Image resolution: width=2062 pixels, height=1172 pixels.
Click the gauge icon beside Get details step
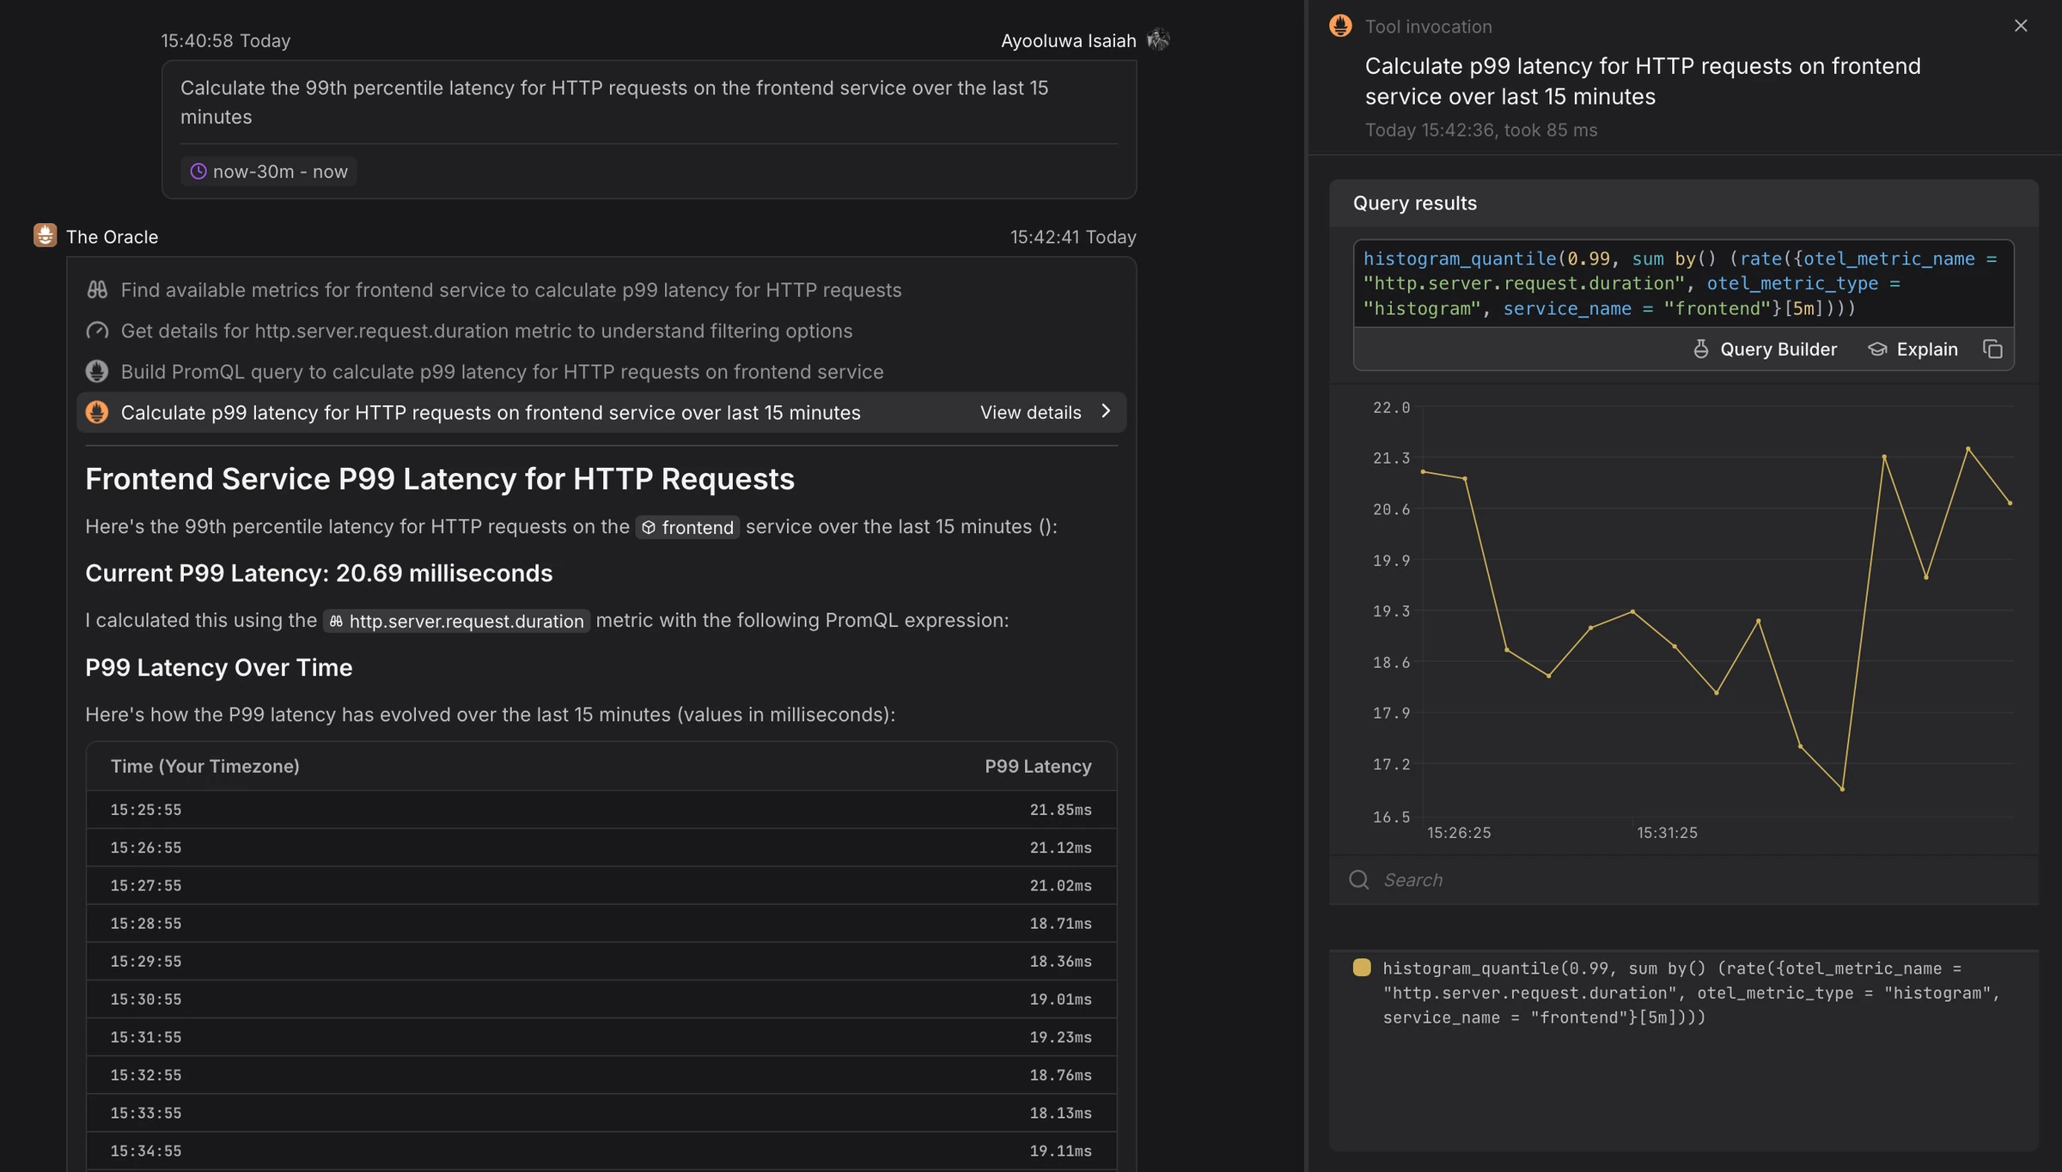97,331
